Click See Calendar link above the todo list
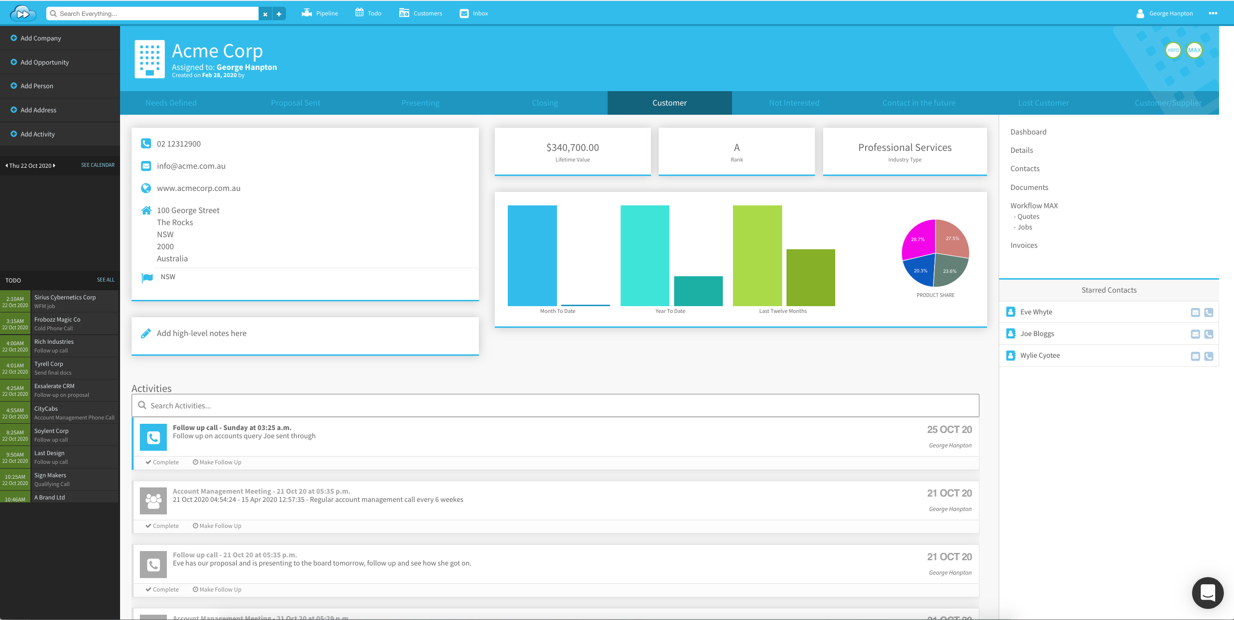The width and height of the screenshot is (1234, 620). pos(96,165)
